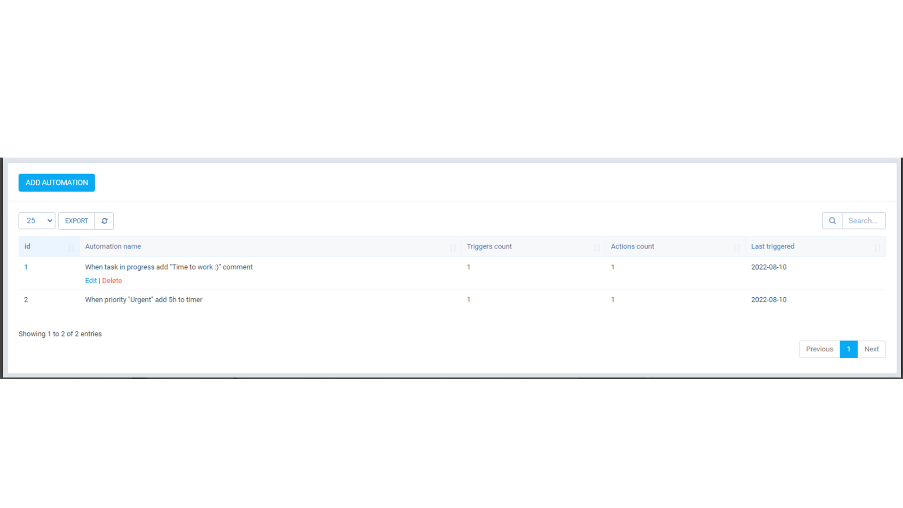The width and height of the screenshot is (903, 508).
Task: Click the 'Last triggered' column header
Action: 772,246
